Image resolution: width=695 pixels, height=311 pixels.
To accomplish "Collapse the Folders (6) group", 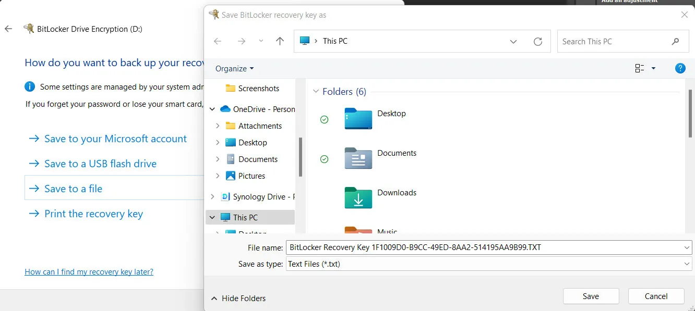I will click(x=316, y=92).
